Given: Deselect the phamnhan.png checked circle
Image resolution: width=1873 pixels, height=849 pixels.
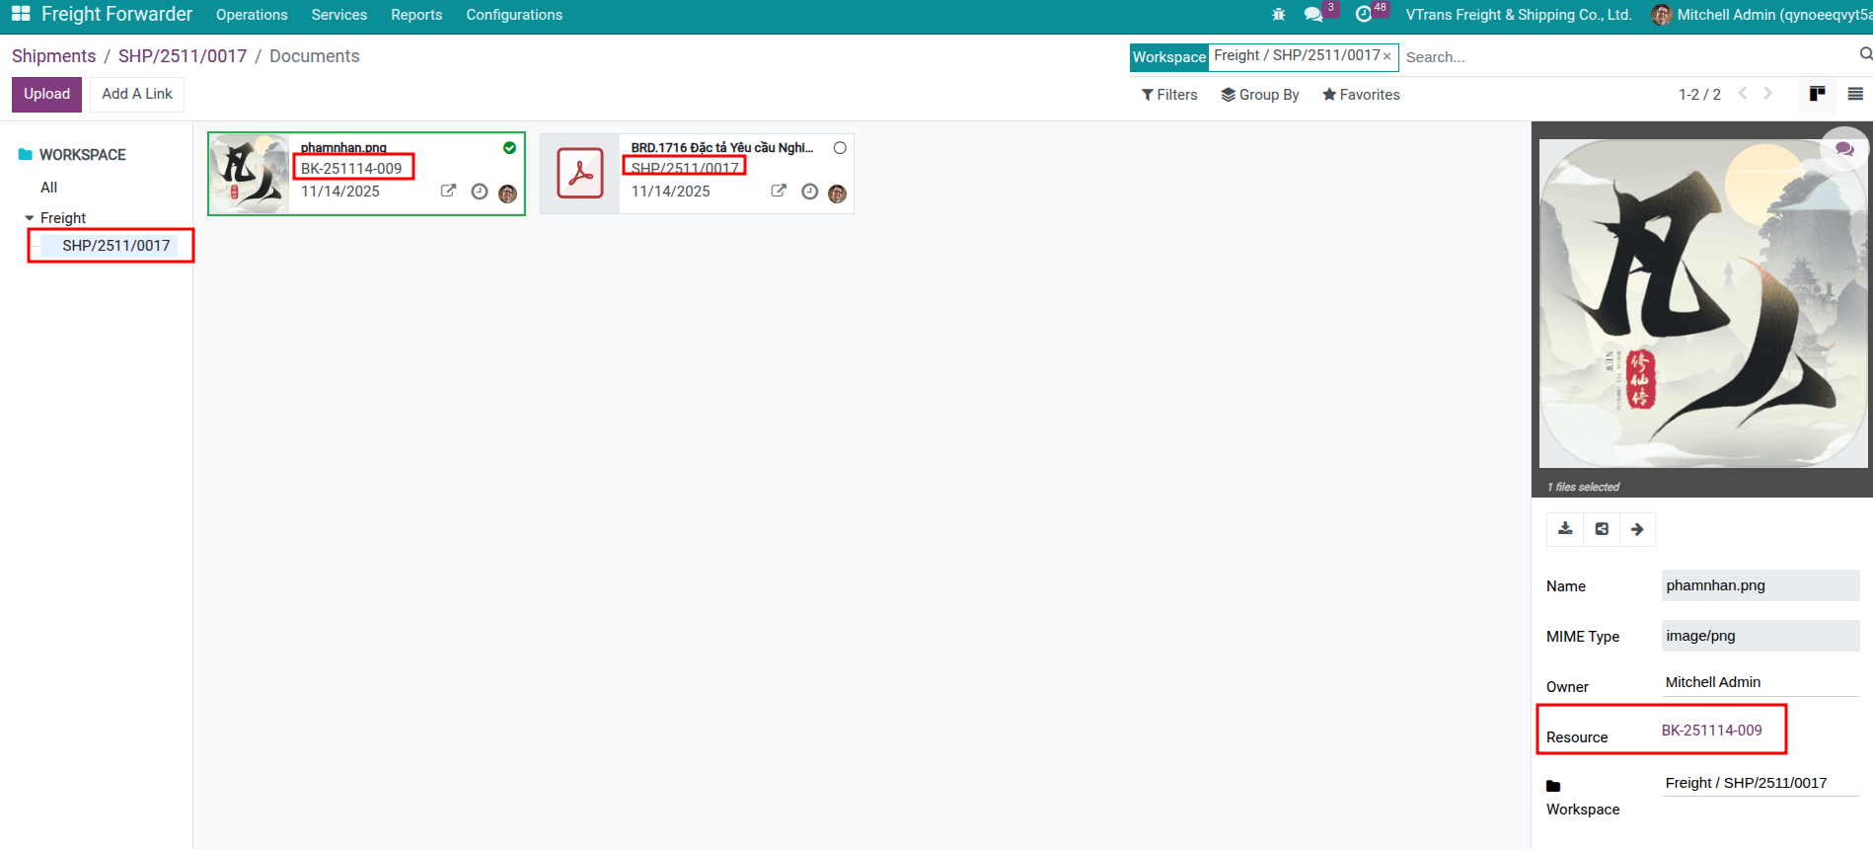Looking at the screenshot, I should tap(509, 148).
